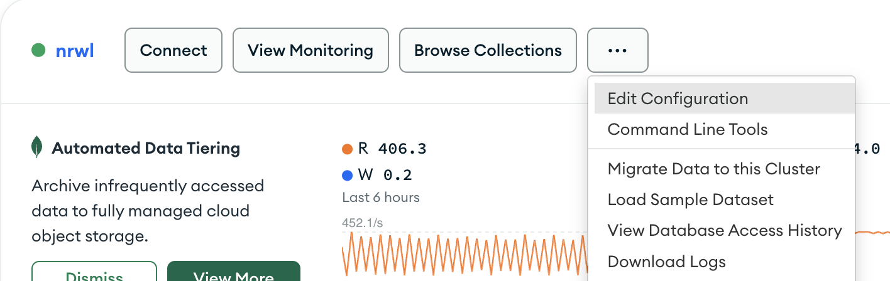Click the Automated Data Tiering heading

pos(146,149)
